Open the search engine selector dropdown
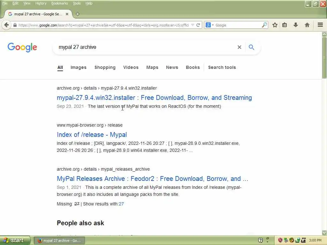The width and height of the screenshot is (327, 245). pyautogui.click(x=209, y=25)
